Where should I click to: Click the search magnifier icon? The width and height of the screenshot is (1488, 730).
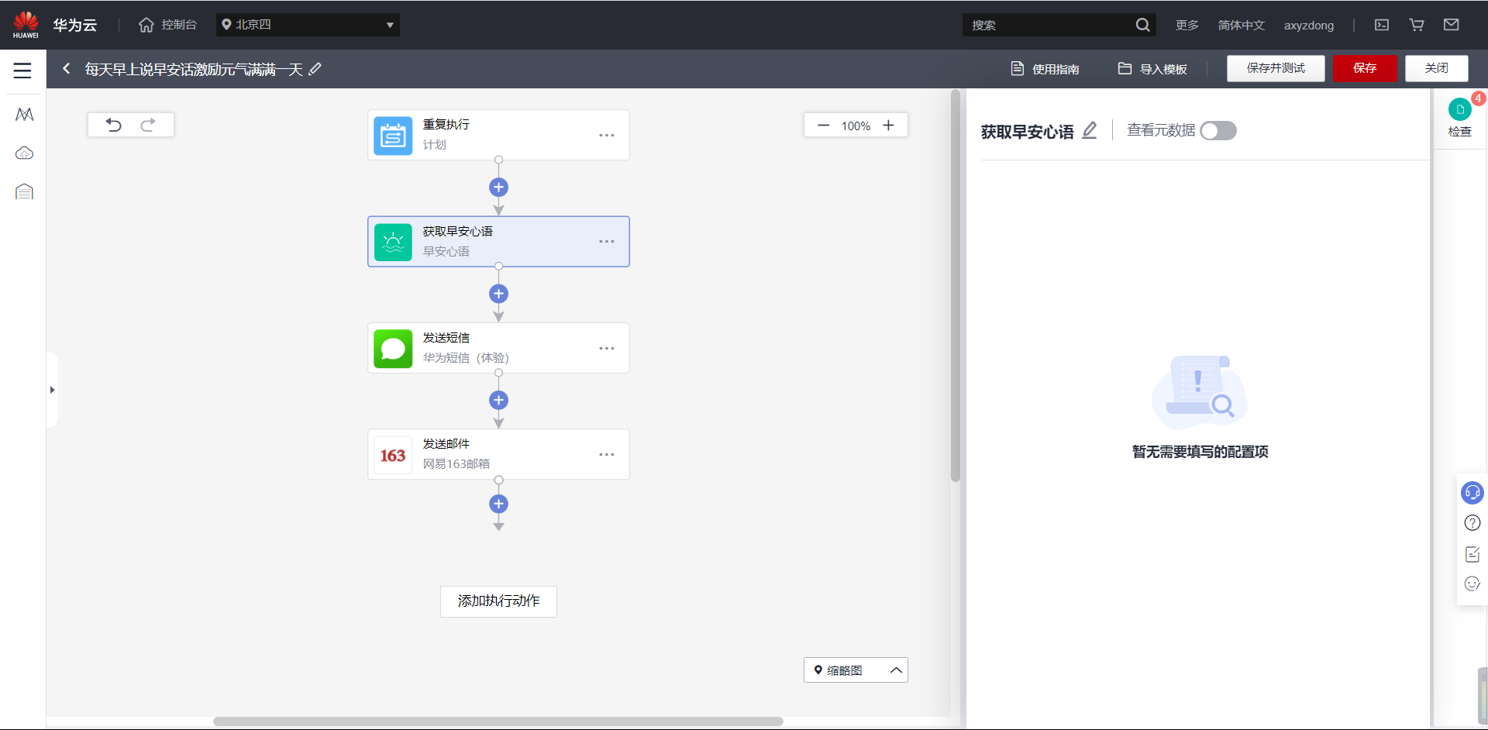click(x=1142, y=25)
